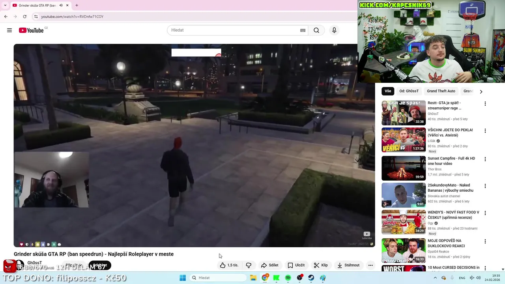
Task: Select the address bar URL text
Action: coord(72,17)
